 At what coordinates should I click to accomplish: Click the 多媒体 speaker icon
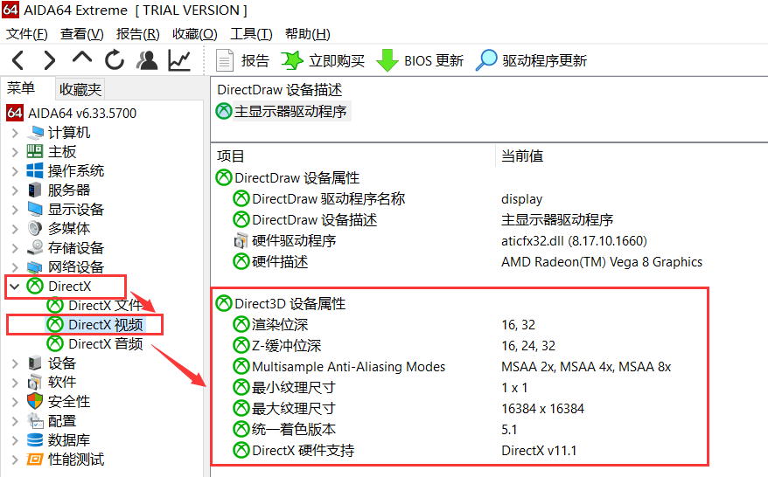tap(35, 229)
